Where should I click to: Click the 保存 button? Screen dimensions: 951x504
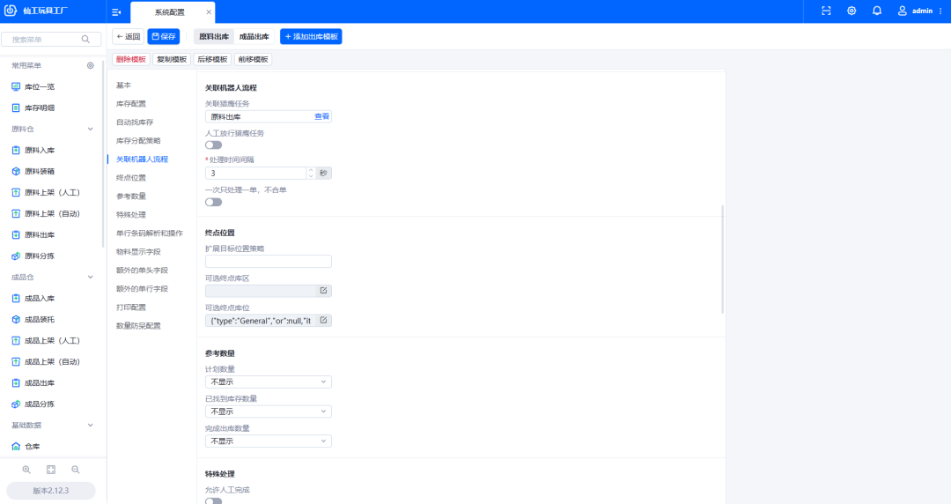(x=163, y=37)
